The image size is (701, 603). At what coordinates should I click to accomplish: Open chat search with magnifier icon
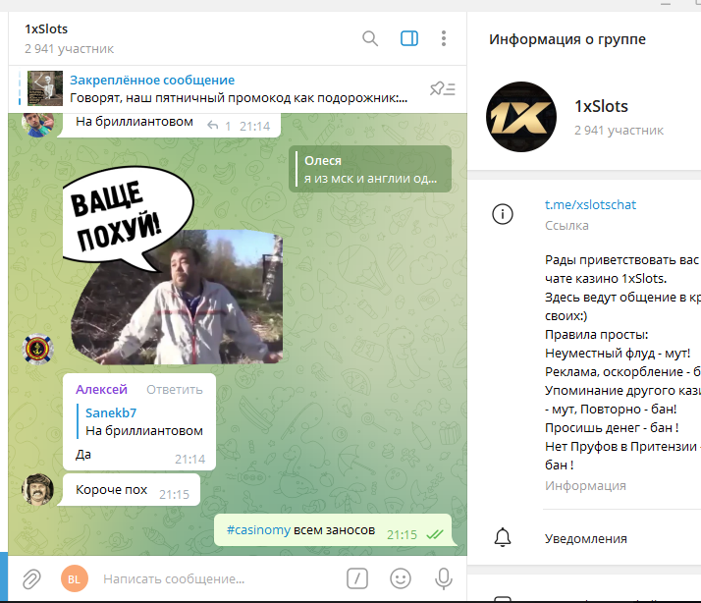pos(370,38)
